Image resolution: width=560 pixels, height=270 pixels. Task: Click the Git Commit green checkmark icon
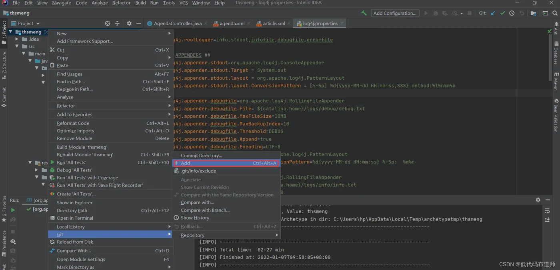tap(502, 13)
